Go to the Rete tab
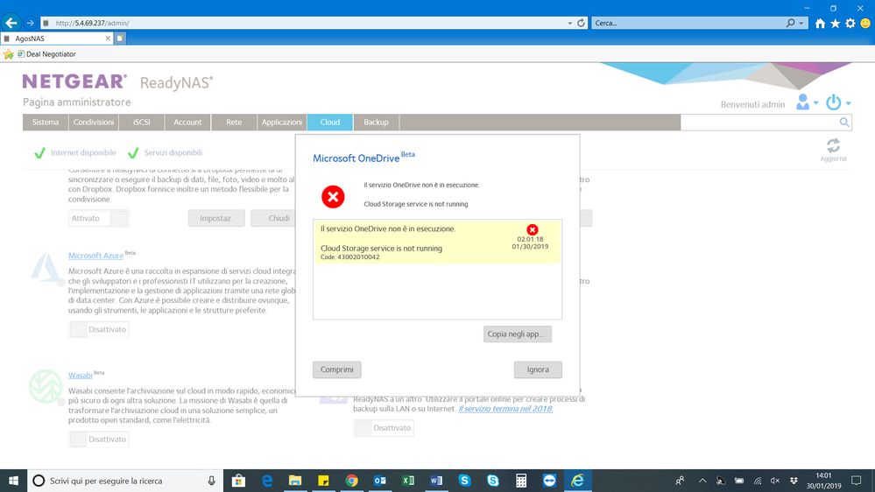This screenshot has height=492, width=875. click(234, 123)
